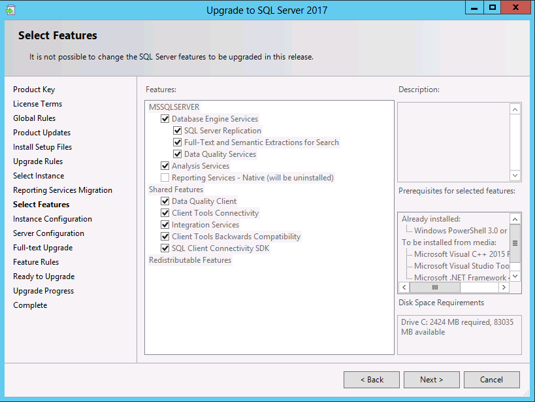The image size is (535, 402).
Task: Select Windows PowerShell 3.0 prerequisite item
Action: [x=461, y=231]
